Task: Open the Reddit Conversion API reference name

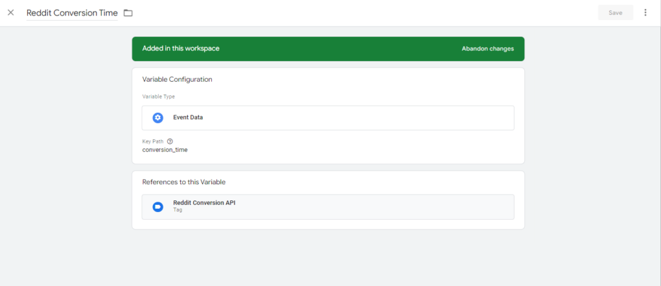Action: 203,203
